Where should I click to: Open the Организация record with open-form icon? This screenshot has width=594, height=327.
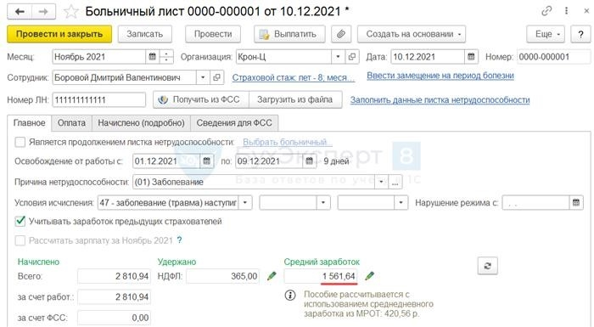coord(352,57)
